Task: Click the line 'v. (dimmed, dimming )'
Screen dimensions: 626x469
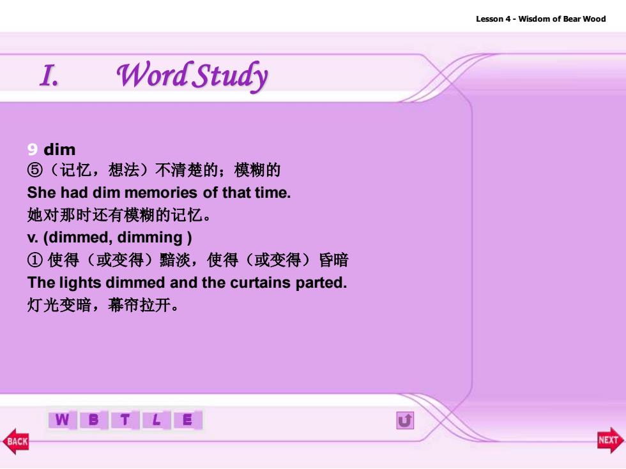Action: point(109,237)
